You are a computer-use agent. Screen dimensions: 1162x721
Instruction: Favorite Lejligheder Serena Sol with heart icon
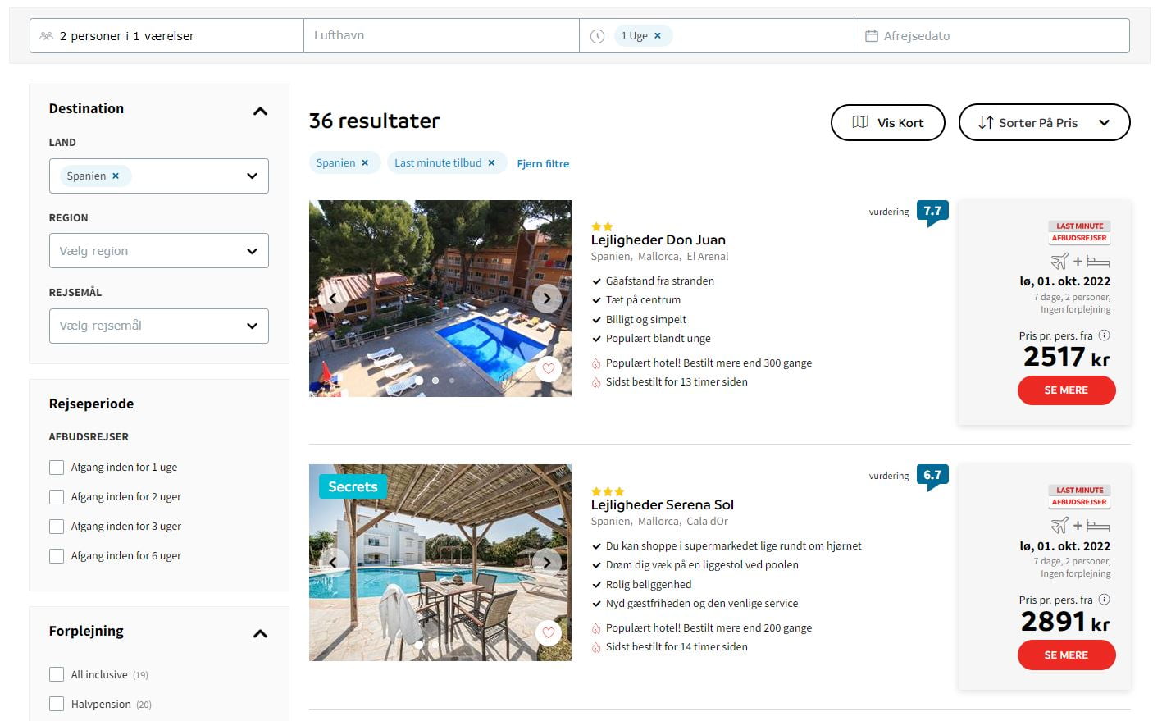pyautogui.click(x=549, y=632)
